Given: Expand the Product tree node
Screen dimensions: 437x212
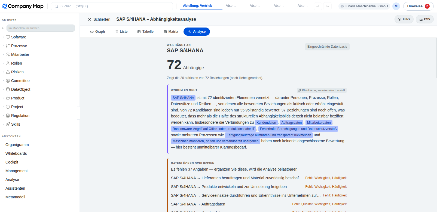Looking at the screenshot, I should [3, 98].
